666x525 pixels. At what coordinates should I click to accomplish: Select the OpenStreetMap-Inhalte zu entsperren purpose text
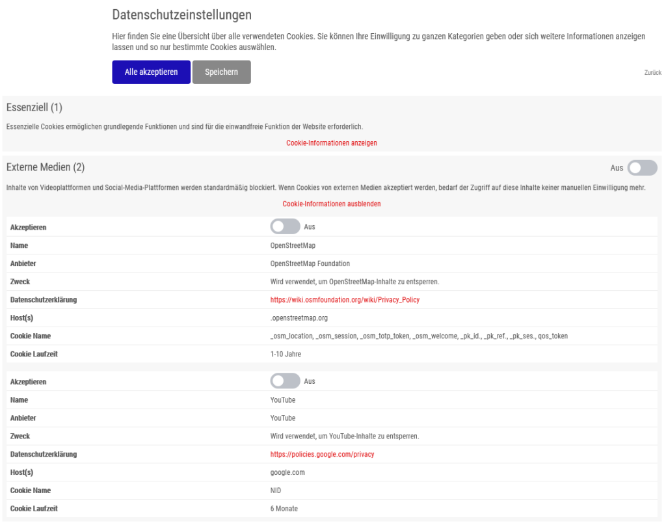(354, 282)
